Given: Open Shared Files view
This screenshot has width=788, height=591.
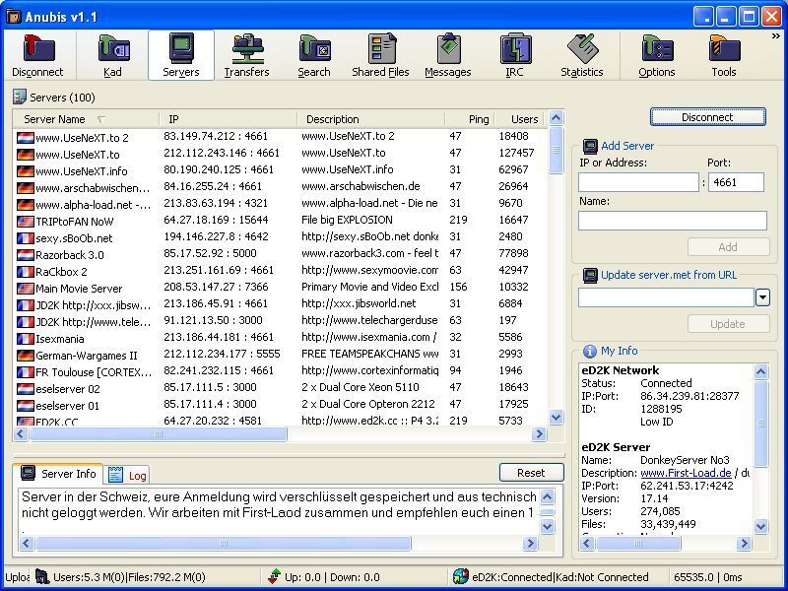Looking at the screenshot, I should 380,55.
